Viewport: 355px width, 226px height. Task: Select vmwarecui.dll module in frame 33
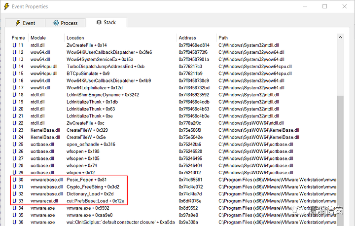point(44,201)
